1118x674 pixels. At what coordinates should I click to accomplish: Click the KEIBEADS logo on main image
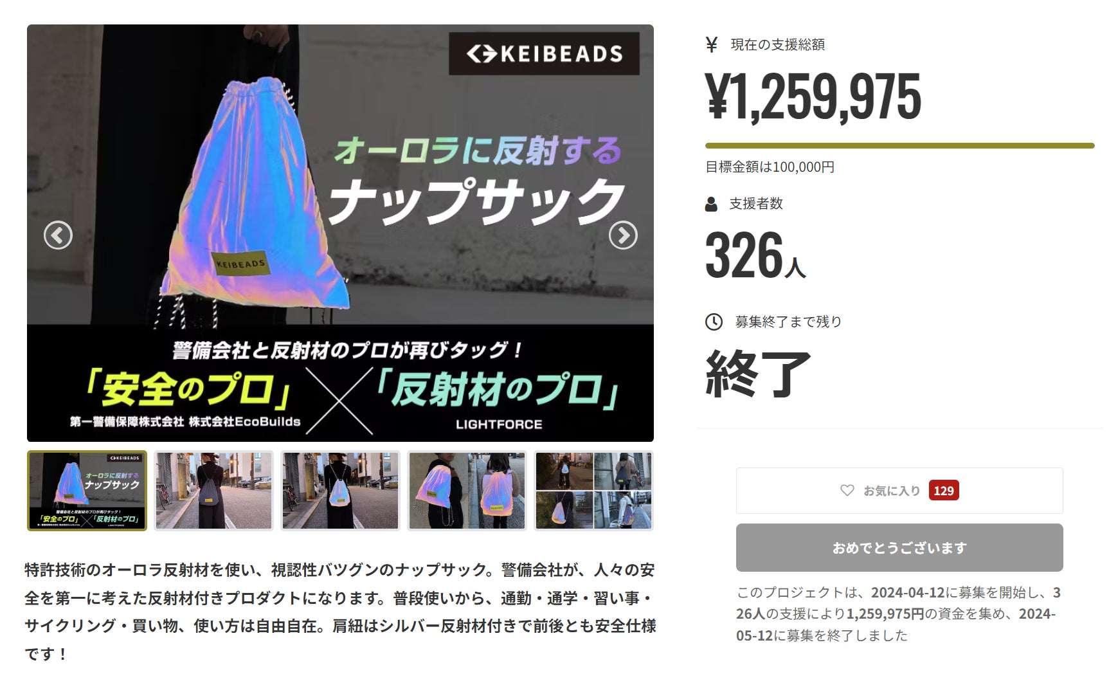[544, 53]
